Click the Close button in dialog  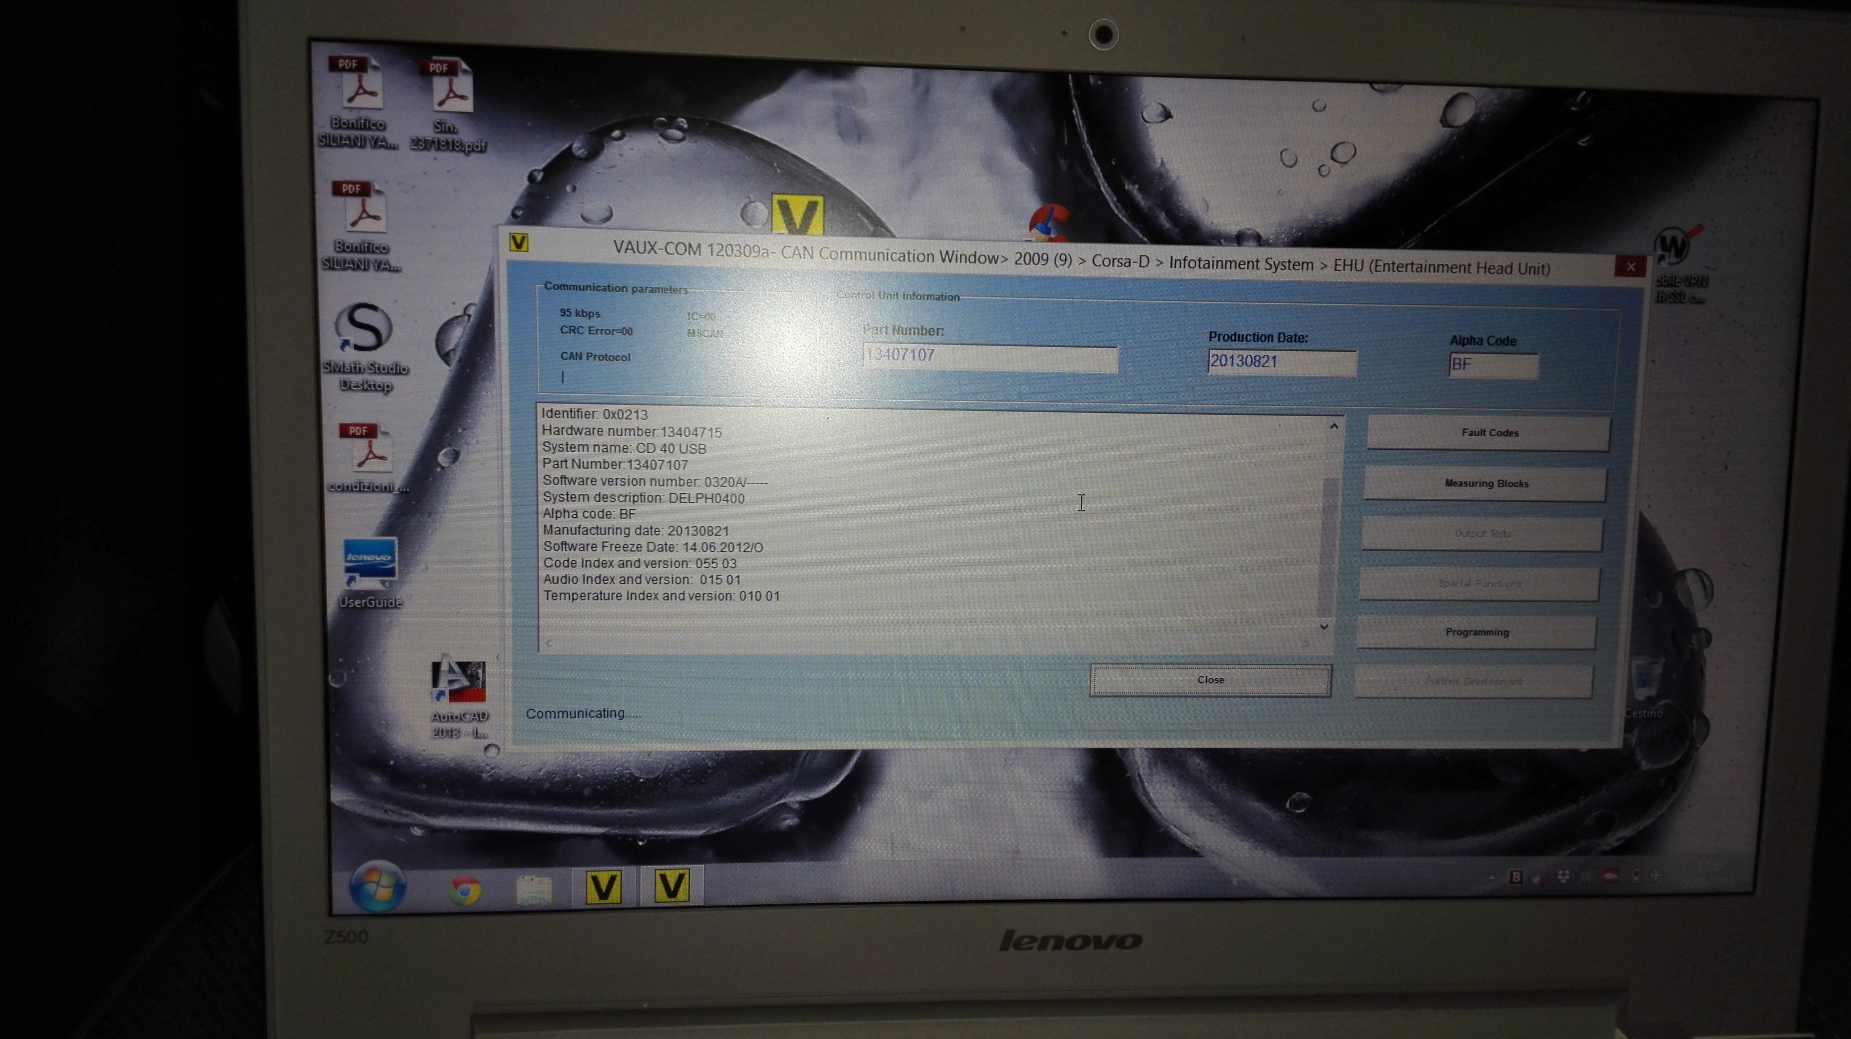(1211, 680)
